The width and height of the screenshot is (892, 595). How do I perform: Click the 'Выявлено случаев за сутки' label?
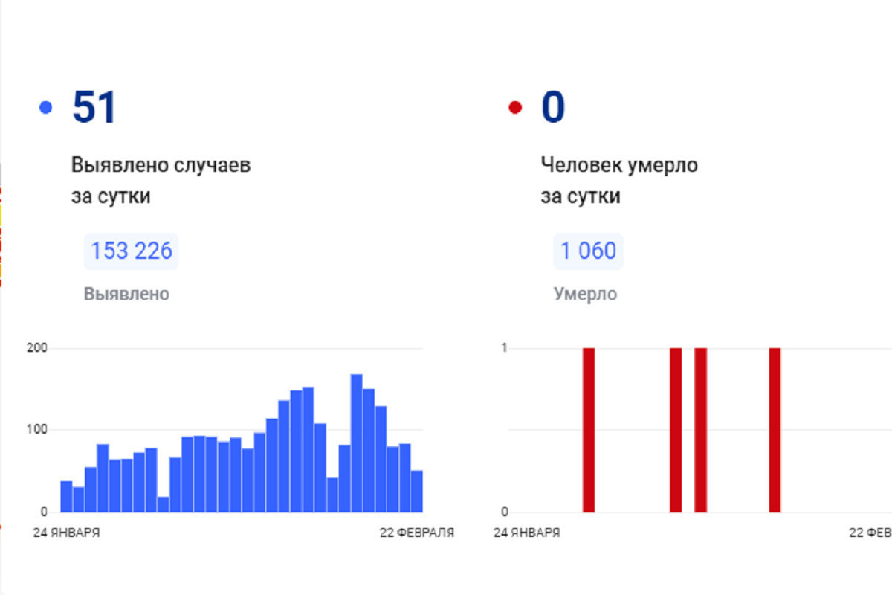coord(161,181)
